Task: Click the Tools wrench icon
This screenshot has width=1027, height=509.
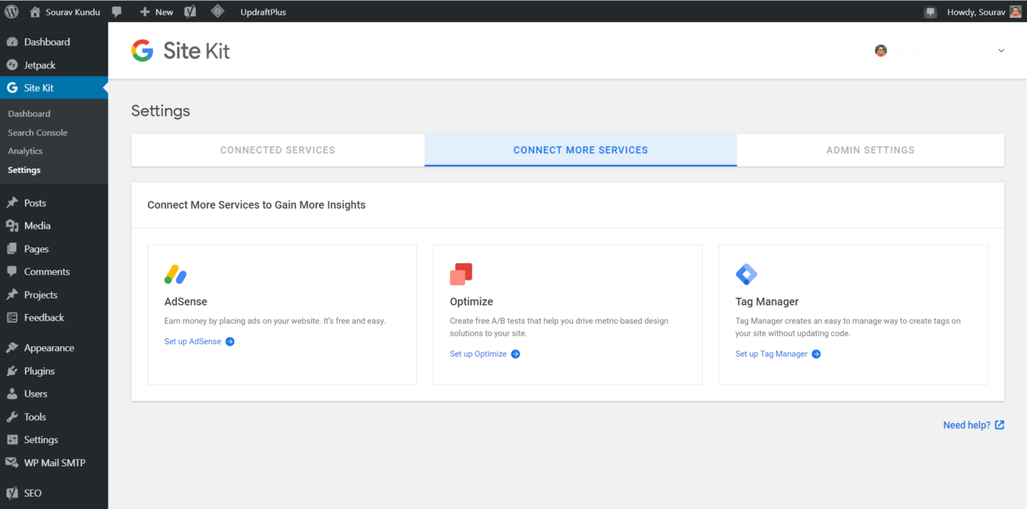Action: 12,417
